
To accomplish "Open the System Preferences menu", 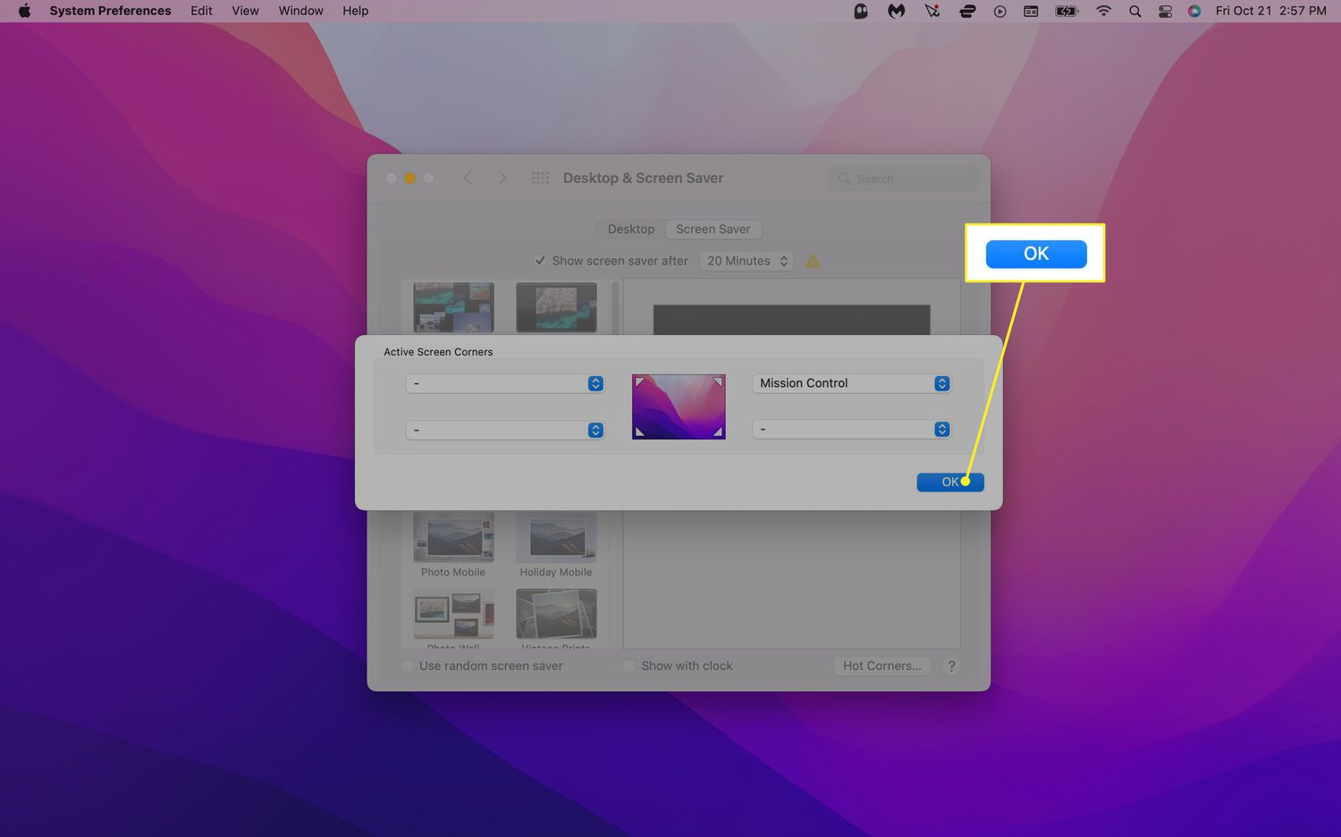I will [110, 11].
